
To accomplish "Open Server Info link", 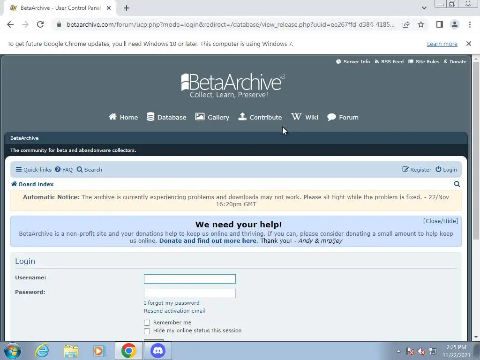I will click(353, 61).
